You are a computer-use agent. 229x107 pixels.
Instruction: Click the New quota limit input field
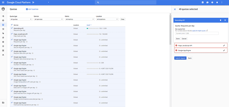point(197,33)
